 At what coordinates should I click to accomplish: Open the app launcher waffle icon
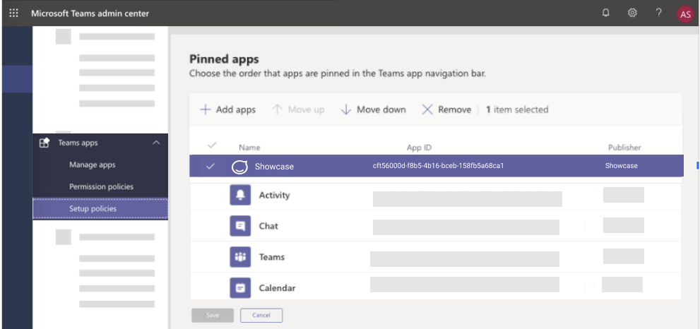[x=14, y=13]
